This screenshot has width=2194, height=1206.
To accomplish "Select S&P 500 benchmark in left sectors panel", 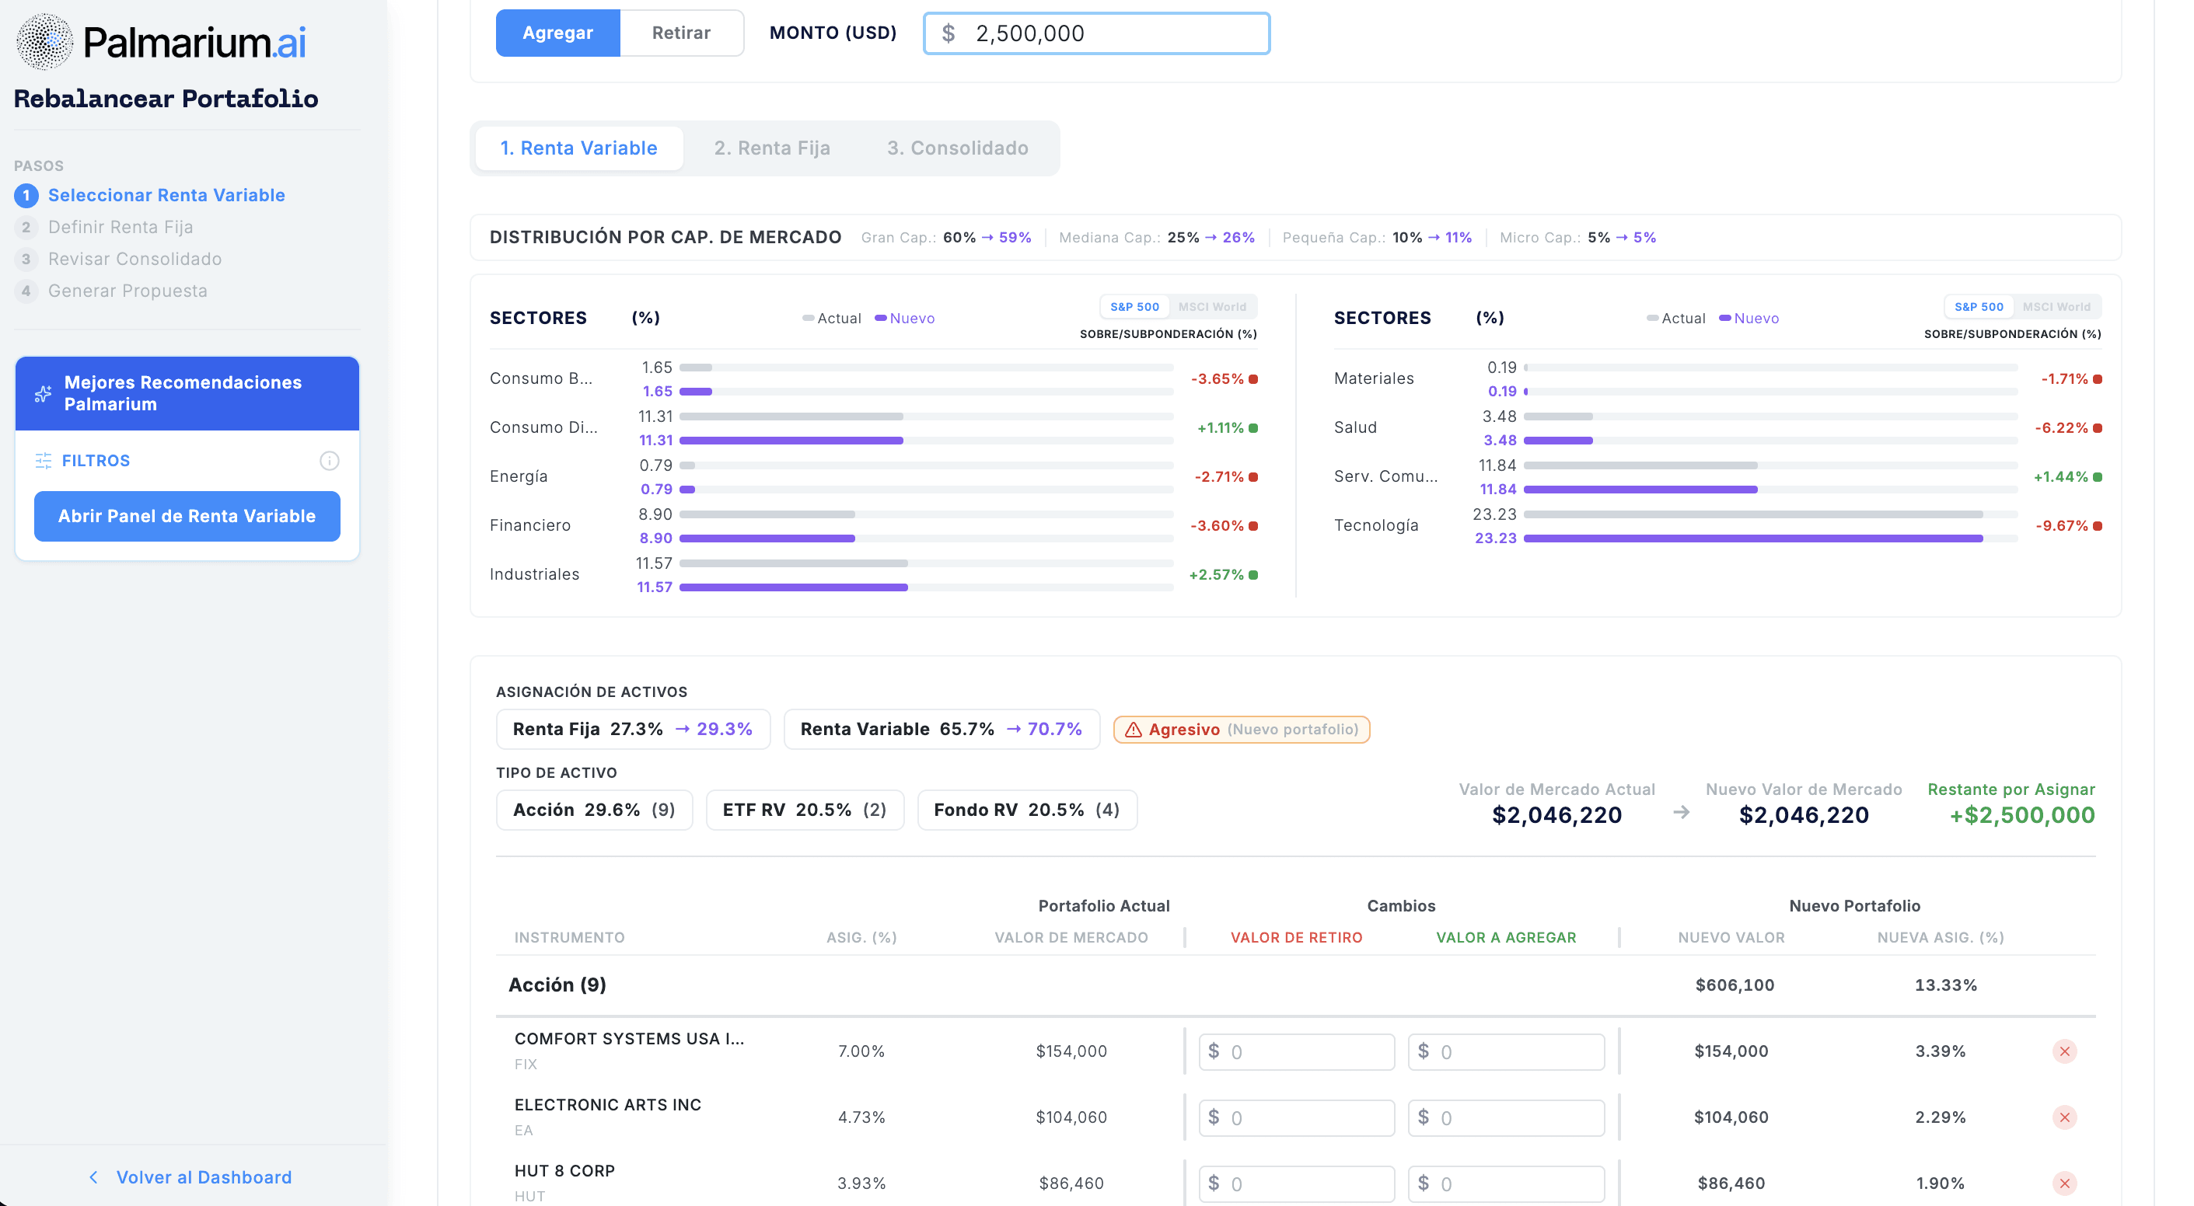I will pyautogui.click(x=1134, y=306).
